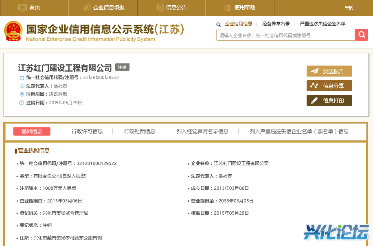Click the 营业执照信息 section heading
Image resolution: width=373 pixels, height=246 pixels.
coord(34,150)
